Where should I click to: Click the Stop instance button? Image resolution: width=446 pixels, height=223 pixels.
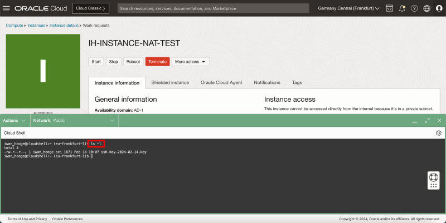pyautogui.click(x=114, y=62)
